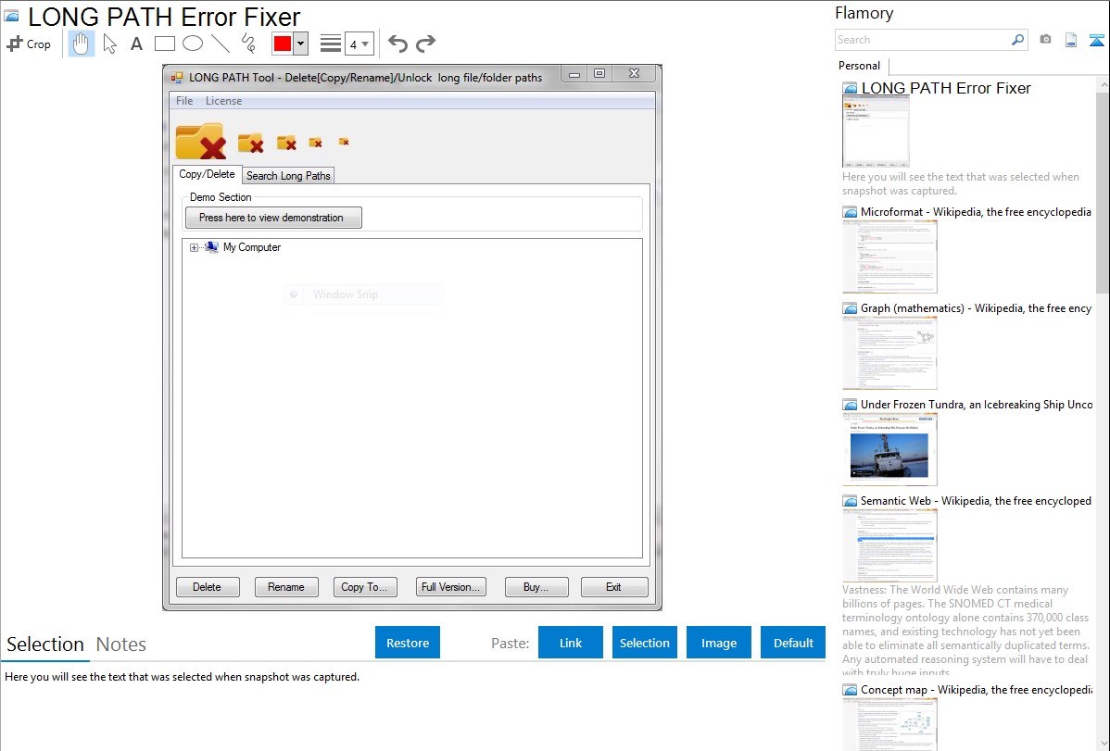1110x751 pixels.
Task: Select the My Computer tree label
Action: pos(252,247)
